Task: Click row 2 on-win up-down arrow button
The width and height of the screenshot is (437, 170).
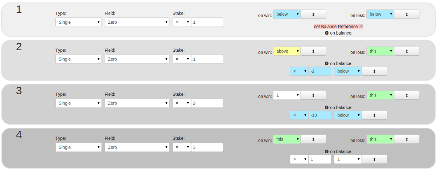Action: coord(313,51)
